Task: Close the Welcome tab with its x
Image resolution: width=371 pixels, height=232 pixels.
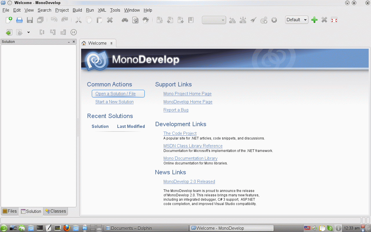Action: click(111, 43)
